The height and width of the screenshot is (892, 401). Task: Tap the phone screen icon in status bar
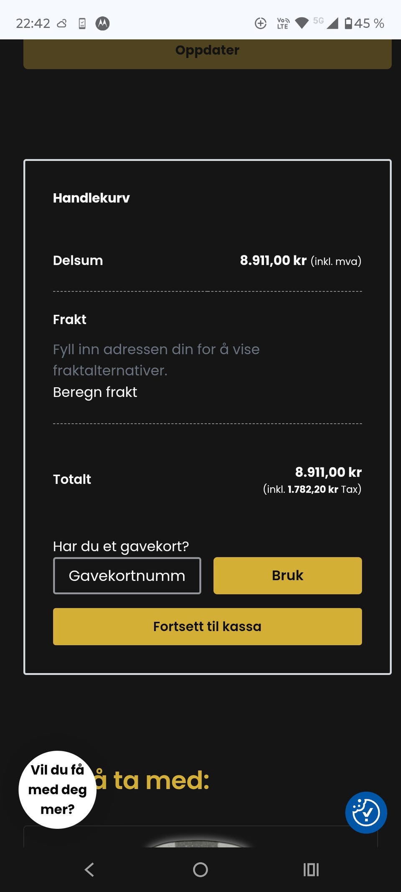point(82,23)
